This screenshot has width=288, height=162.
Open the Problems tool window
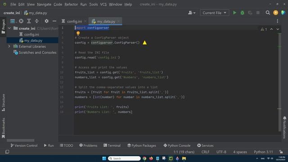point(88,145)
